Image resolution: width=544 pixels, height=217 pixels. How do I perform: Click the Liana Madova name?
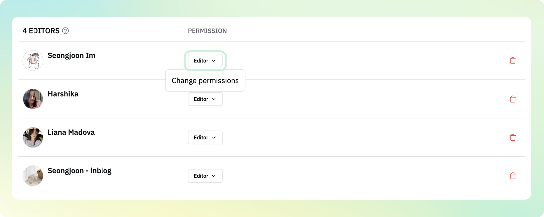point(71,132)
